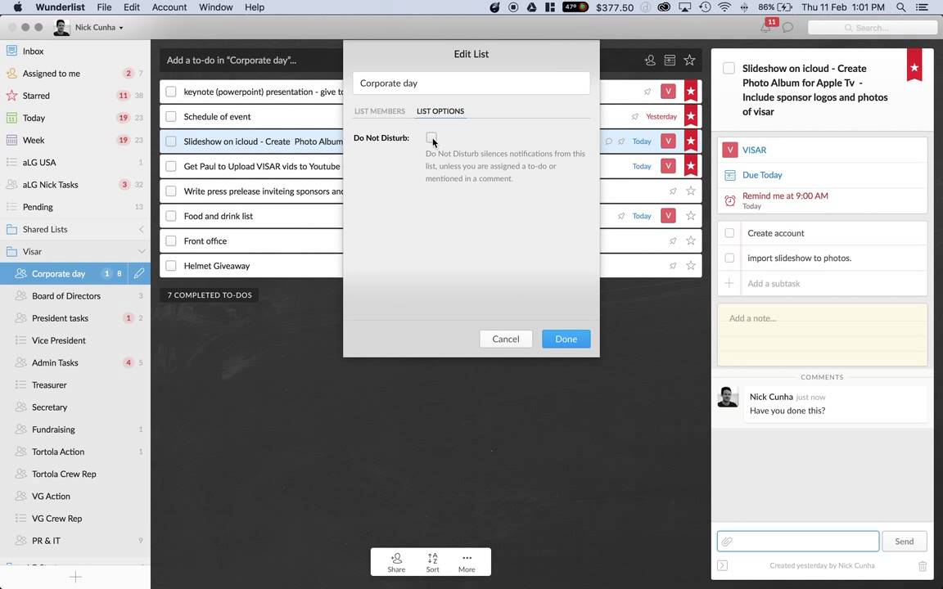Click the Share icon in bottom toolbar
Screen dimensions: 943x589
pyautogui.click(x=396, y=562)
